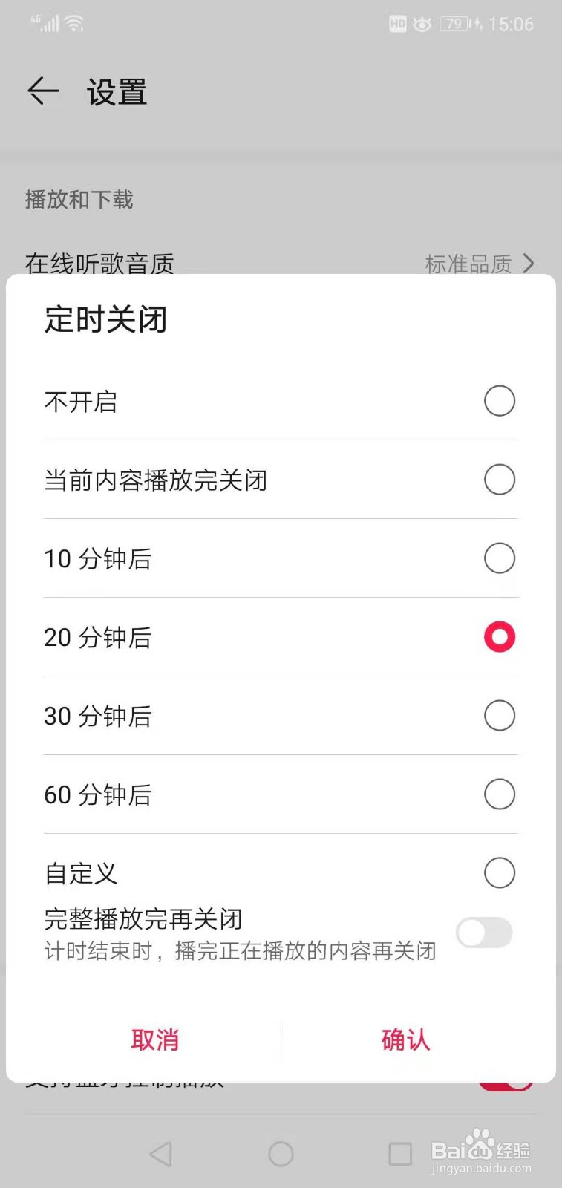Tap the Android home circle button
This screenshot has height=1188, width=562.
(x=281, y=1153)
